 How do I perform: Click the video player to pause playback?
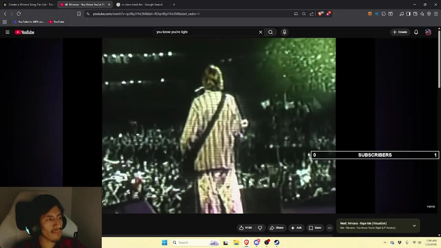219,126
